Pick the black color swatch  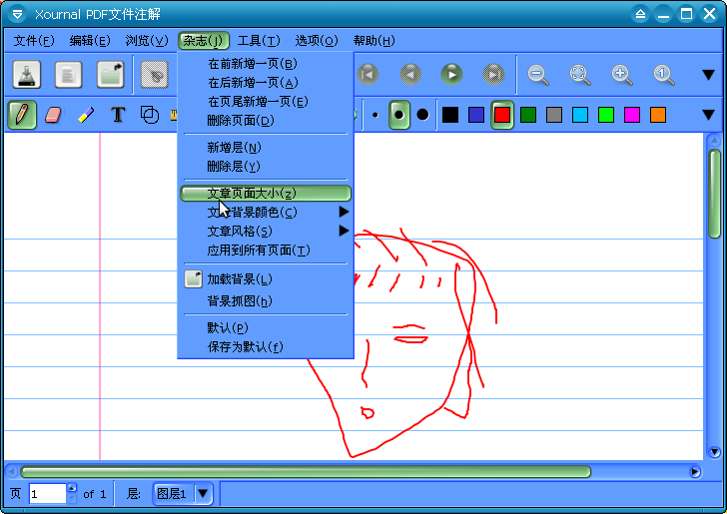coord(450,115)
